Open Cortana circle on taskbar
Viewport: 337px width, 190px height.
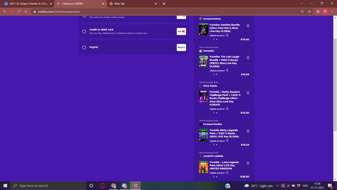(x=91, y=185)
